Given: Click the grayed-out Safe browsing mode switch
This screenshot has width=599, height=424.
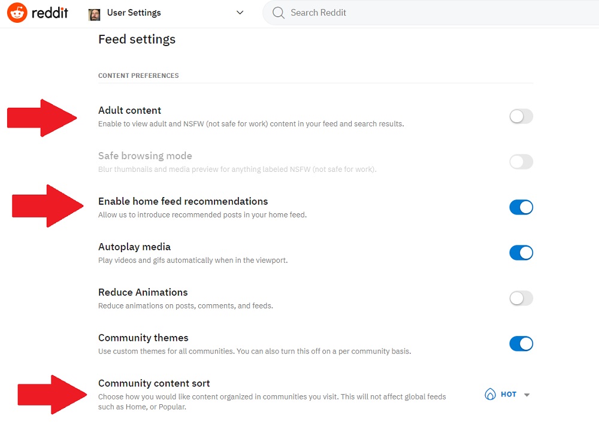Looking at the screenshot, I should tap(521, 162).
